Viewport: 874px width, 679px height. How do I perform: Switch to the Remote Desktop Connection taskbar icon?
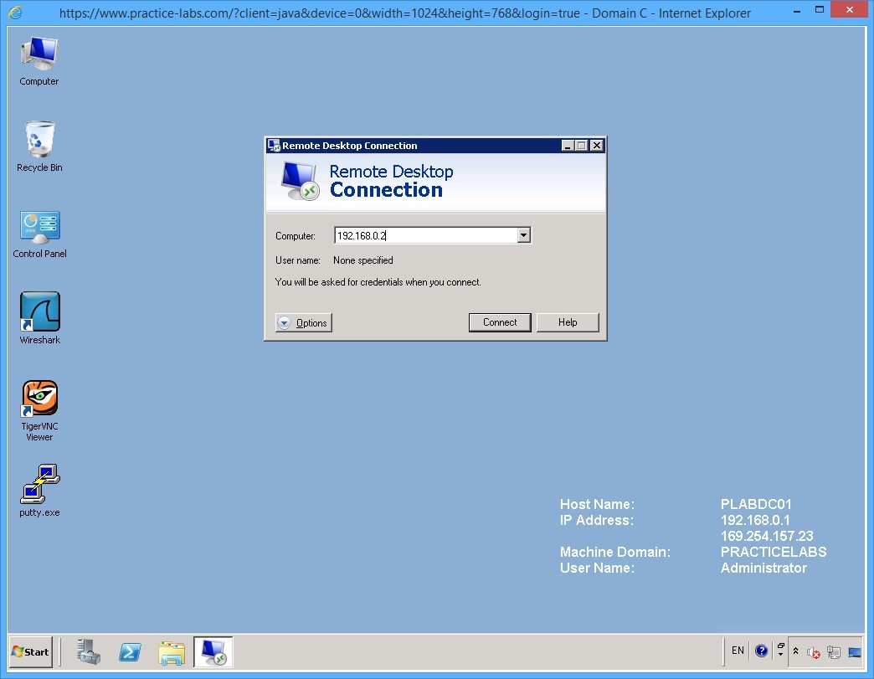(213, 651)
